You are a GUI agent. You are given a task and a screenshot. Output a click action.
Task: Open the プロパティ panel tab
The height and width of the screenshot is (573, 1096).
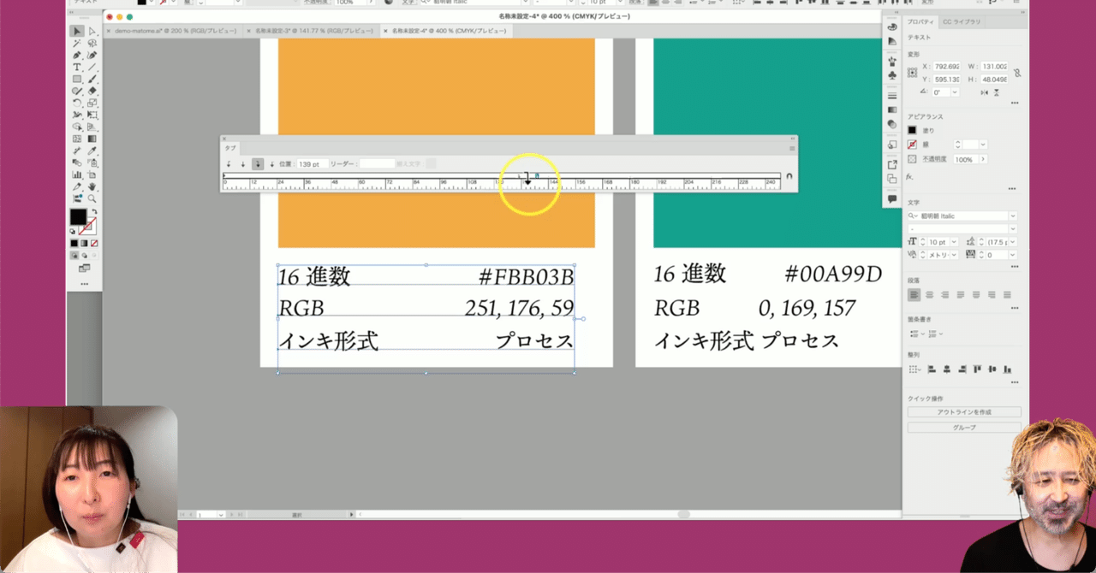(921, 21)
